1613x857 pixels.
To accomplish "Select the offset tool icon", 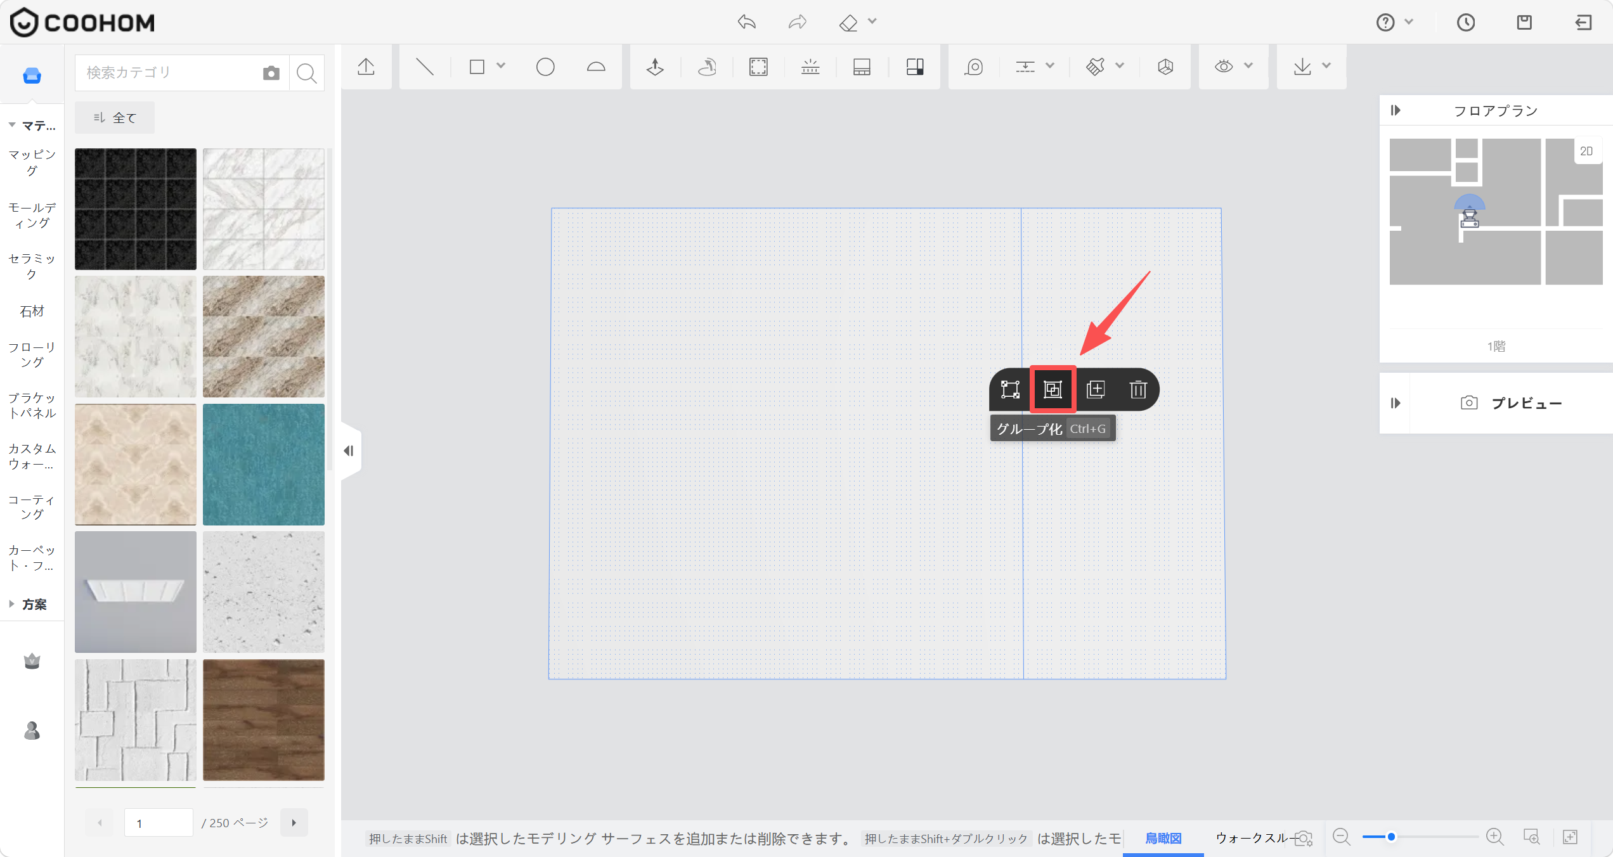I will 758,67.
